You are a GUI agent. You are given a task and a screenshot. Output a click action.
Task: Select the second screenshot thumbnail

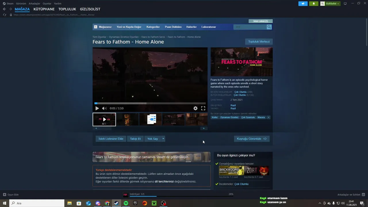click(x=127, y=119)
